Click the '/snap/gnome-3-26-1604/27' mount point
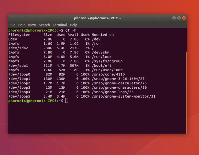199x155 pixels. coord(118,79)
